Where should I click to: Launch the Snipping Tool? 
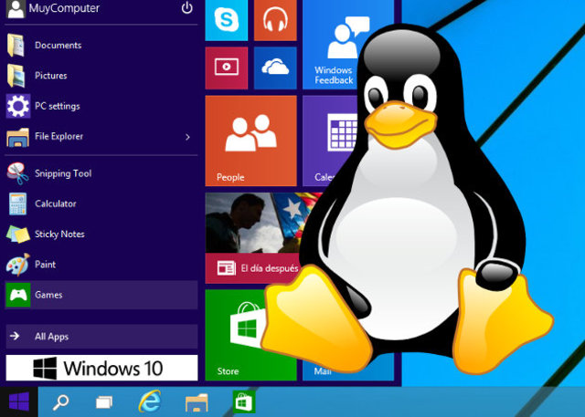tap(101, 173)
